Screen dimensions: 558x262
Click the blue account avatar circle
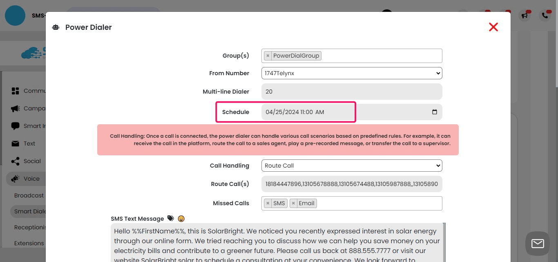(15, 16)
